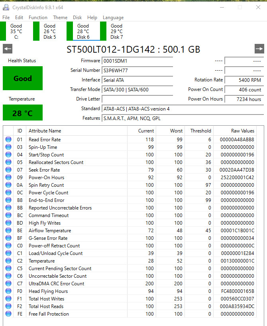Click the Threshold column header
This screenshot has width=267, height=326.
pyautogui.click(x=199, y=131)
